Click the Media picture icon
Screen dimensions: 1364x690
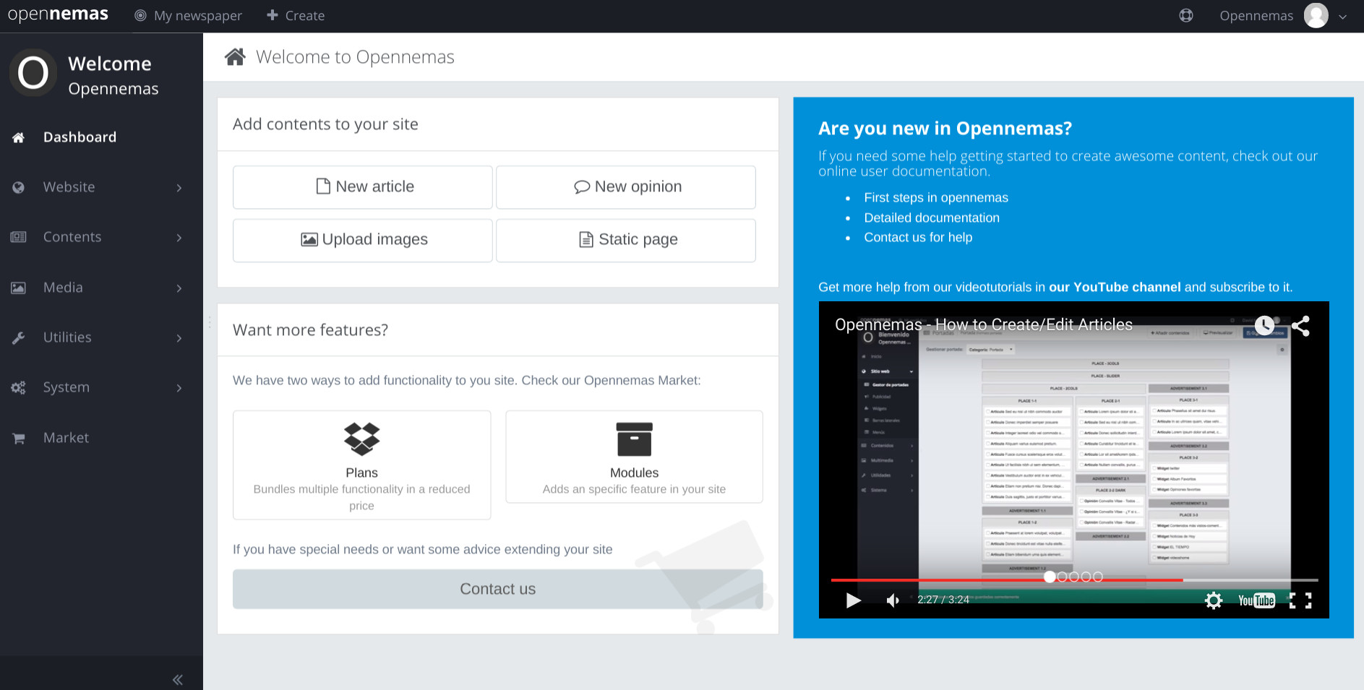[18, 288]
